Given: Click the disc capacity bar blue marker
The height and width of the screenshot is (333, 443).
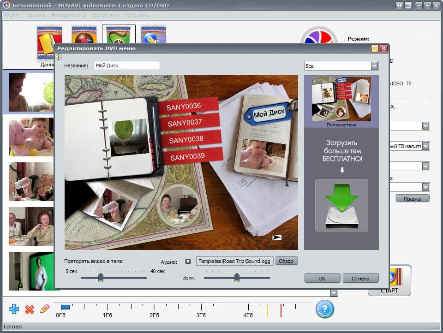Looking at the screenshot, I should click(x=65, y=307).
